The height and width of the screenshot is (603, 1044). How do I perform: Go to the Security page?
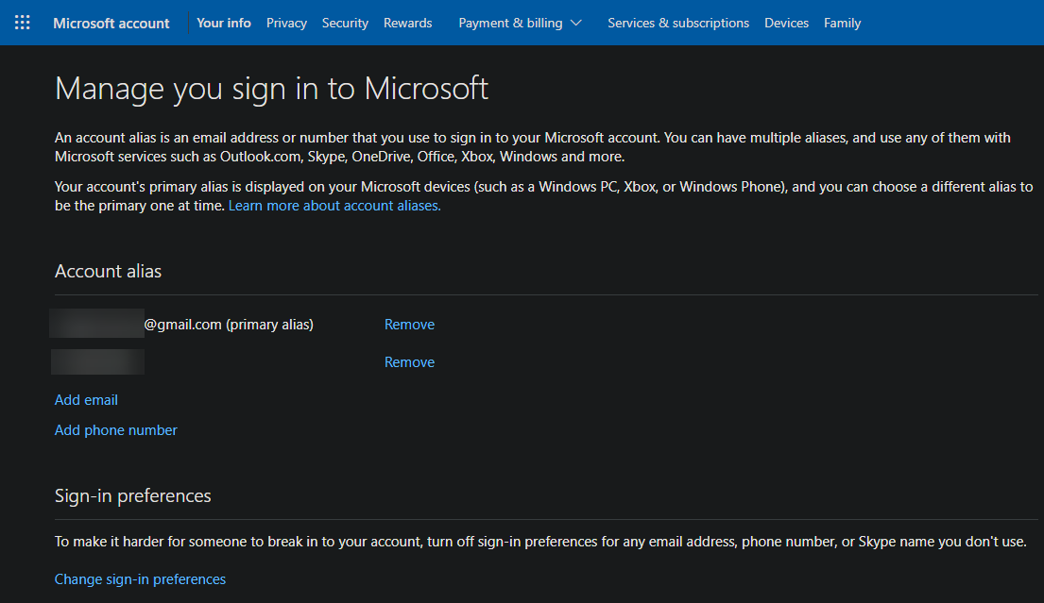pos(345,23)
